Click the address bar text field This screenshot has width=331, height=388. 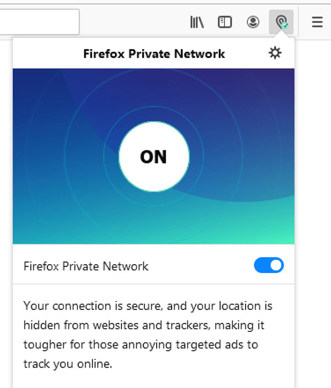pos(39,22)
